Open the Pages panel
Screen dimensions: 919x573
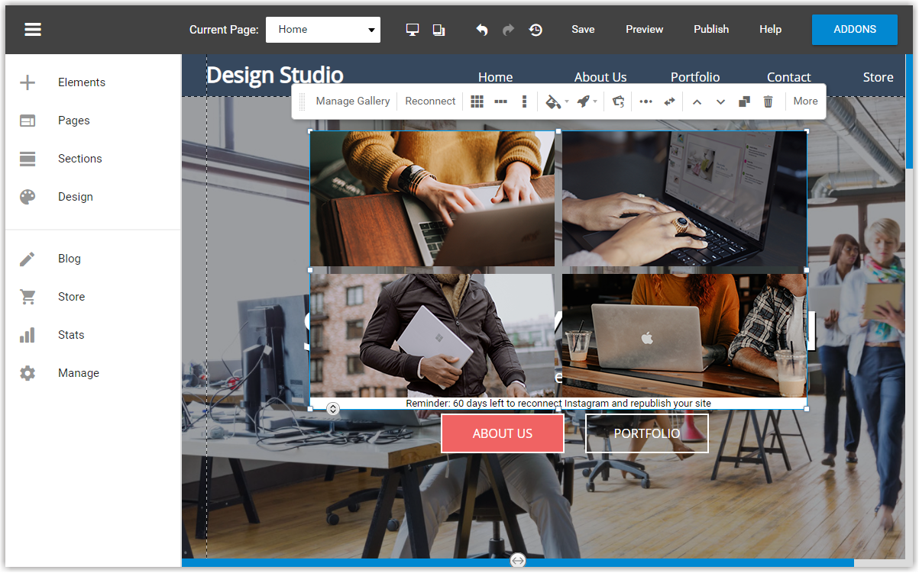(x=74, y=121)
